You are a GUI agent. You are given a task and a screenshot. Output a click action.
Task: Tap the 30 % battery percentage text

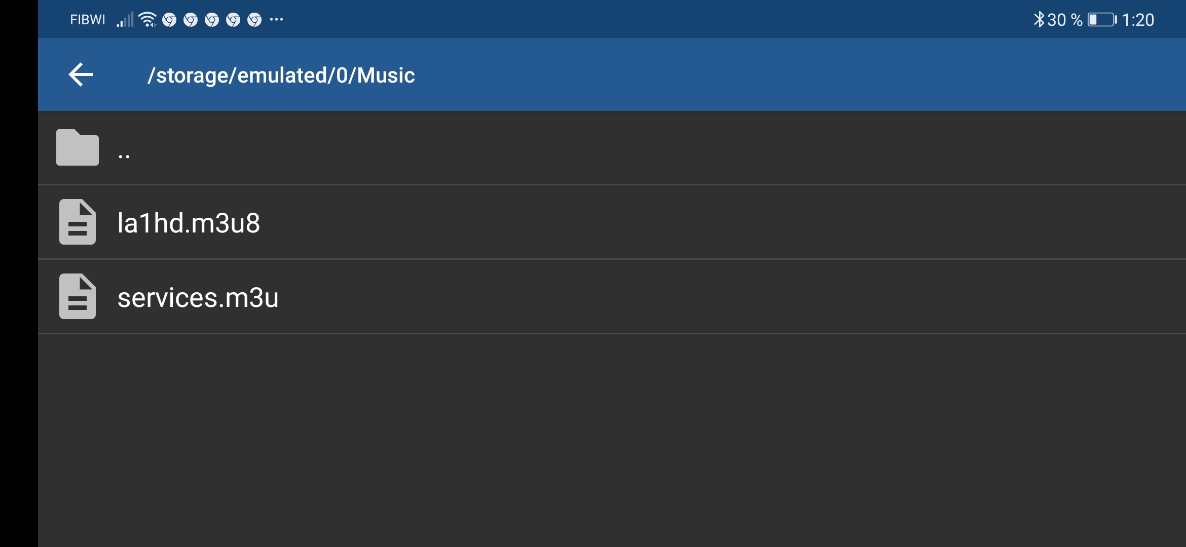coord(1064,20)
